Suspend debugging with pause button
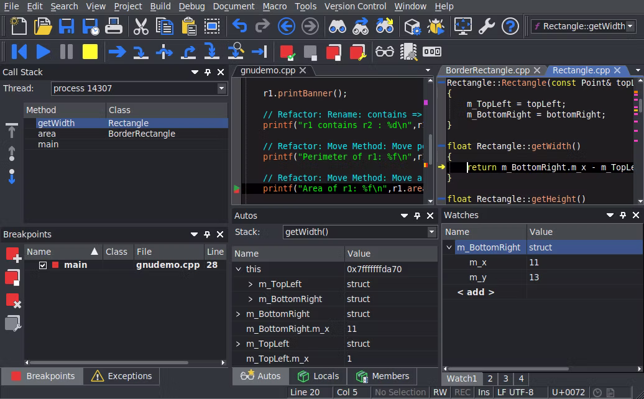Image resolution: width=644 pixels, height=399 pixels. click(66, 52)
